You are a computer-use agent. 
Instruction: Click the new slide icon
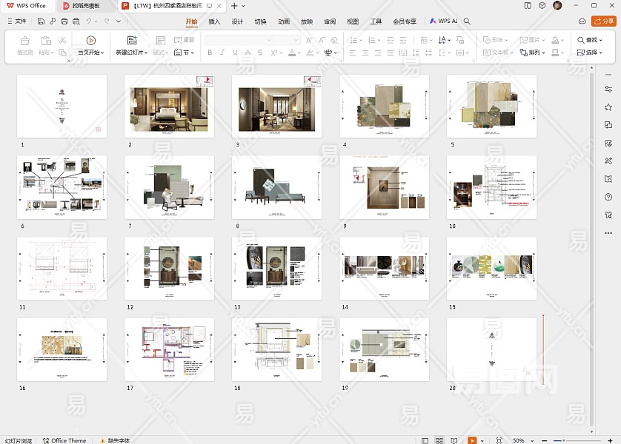click(132, 40)
